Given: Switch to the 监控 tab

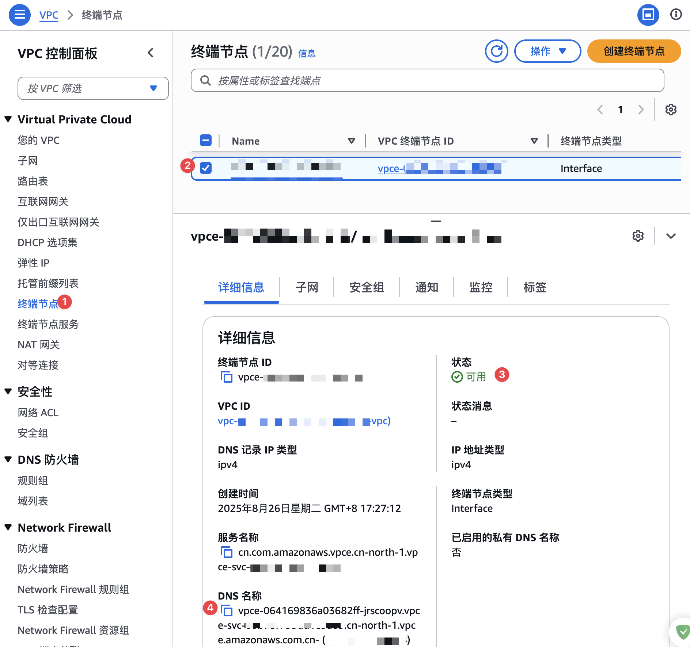Looking at the screenshot, I should click(x=481, y=287).
